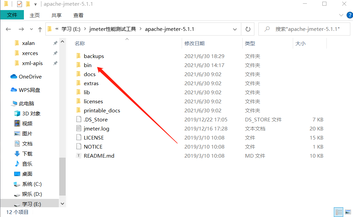Image resolution: width=353 pixels, height=217 pixels.
Task: Click the Forward navigation arrow
Action: pos(21,29)
